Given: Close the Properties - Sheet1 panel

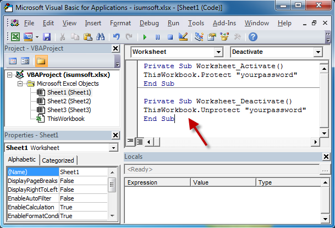Looking at the screenshot, I should (x=116, y=135).
